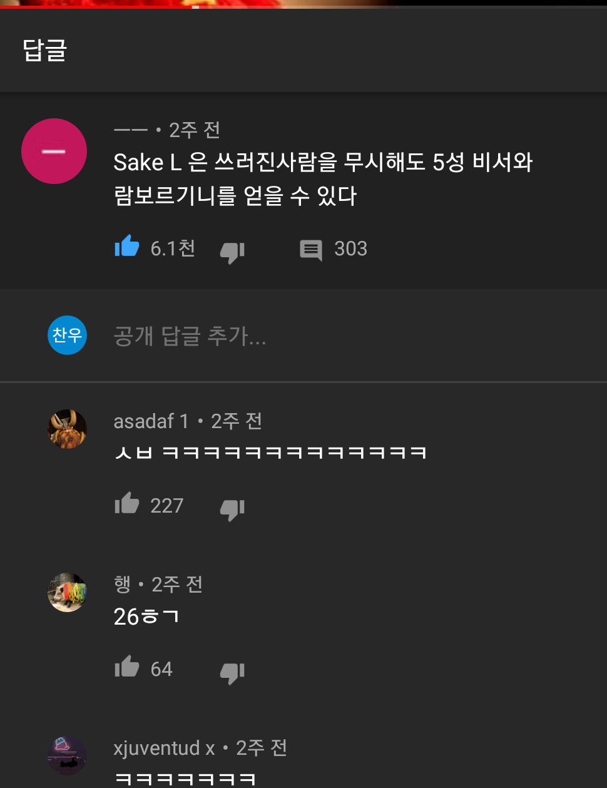Click the 6.1천 like count
Image resolution: width=607 pixels, height=788 pixels.
pyautogui.click(x=173, y=248)
